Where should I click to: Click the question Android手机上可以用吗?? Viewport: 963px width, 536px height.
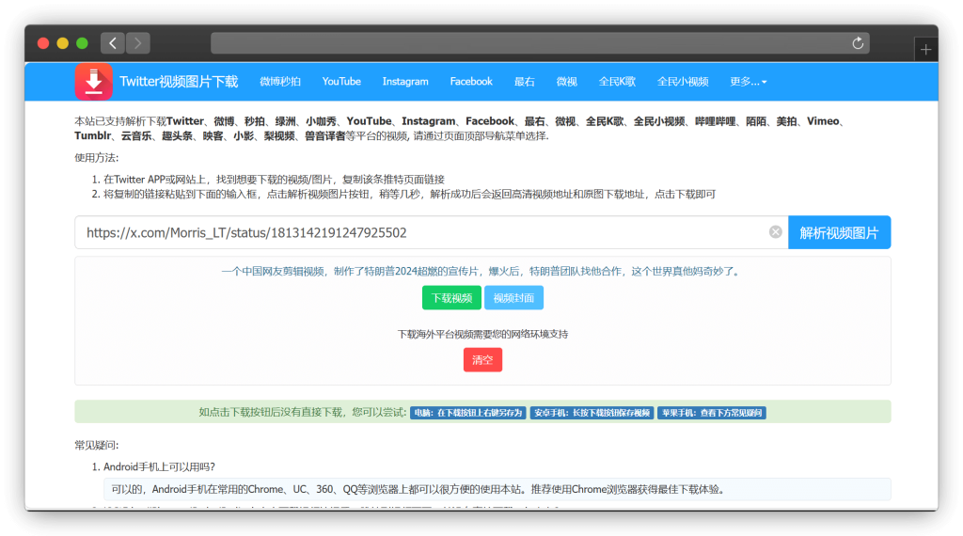(x=159, y=467)
